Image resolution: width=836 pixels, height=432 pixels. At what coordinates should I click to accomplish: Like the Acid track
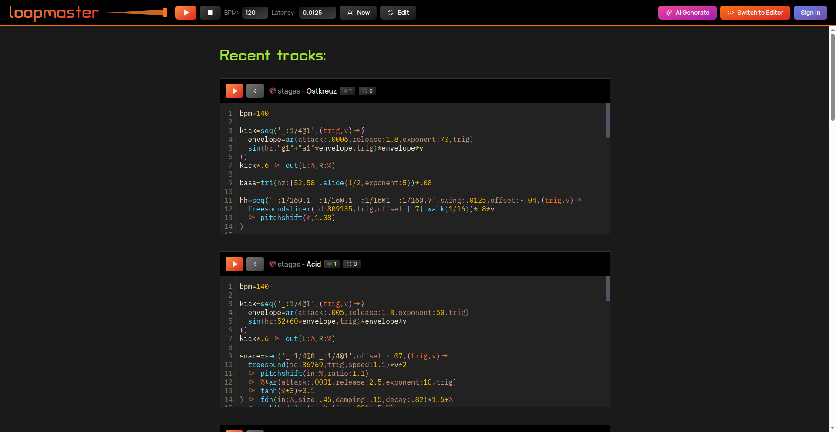(x=332, y=264)
